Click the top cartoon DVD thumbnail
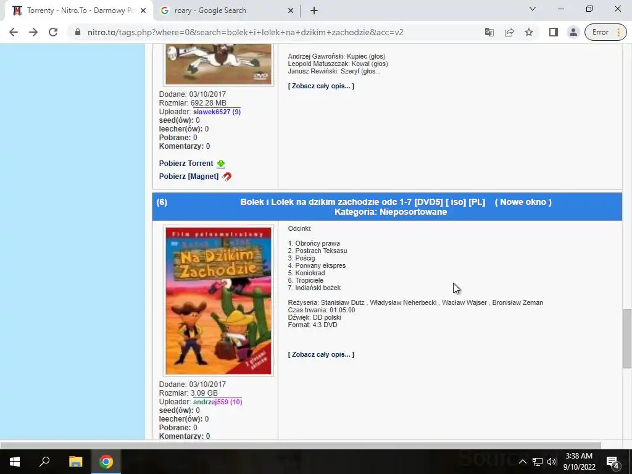This screenshot has width=632, height=474. (x=218, y=64)
